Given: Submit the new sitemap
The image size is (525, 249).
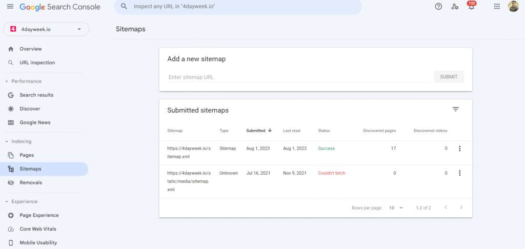Looking at the screenshot, I should click(449, 77).
